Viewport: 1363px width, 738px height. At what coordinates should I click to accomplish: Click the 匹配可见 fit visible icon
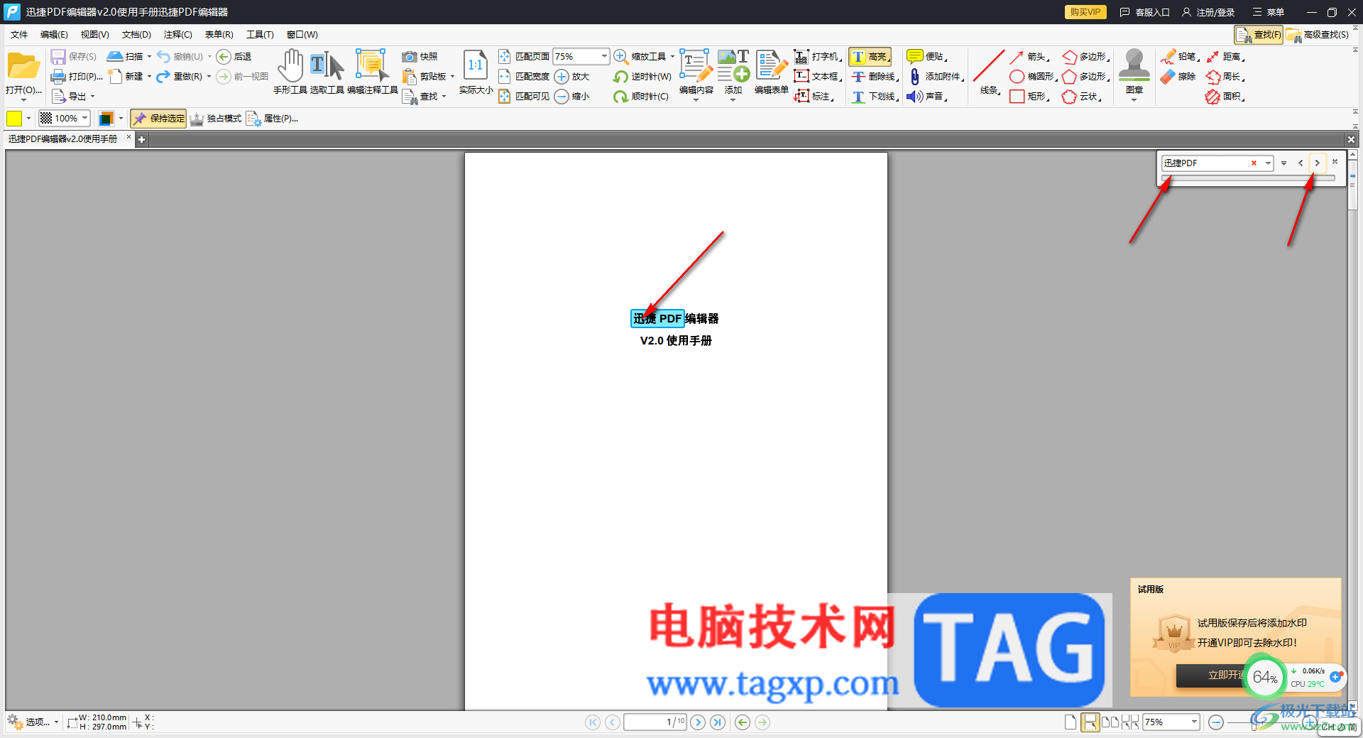pos(504,97)
